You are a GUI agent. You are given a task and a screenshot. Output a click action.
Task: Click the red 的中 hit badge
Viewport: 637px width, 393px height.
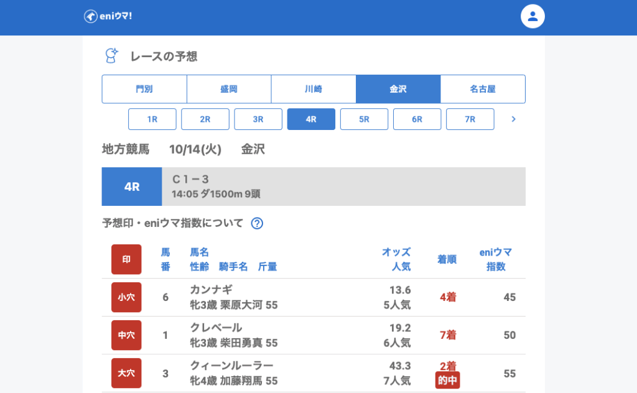(447, 381)
